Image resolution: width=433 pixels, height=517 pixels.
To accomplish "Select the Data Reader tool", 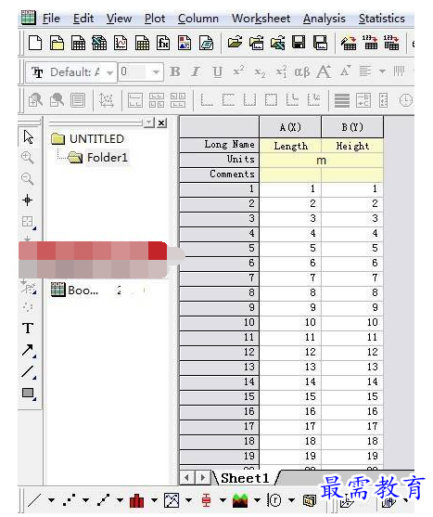I will point(28,222).
